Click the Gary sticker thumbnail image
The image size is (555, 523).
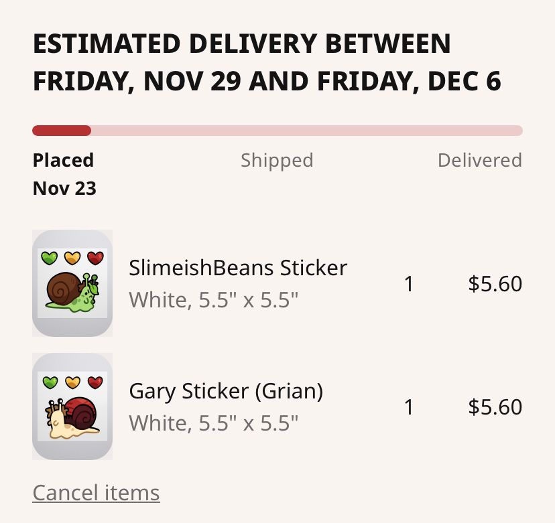pos(72,406)
